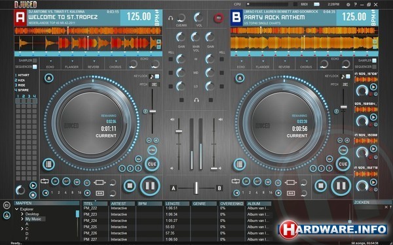Decrease loop length with deck A left arrow
Image resolution: width=393 pixels, height=245 pixels.
(45, 193)
